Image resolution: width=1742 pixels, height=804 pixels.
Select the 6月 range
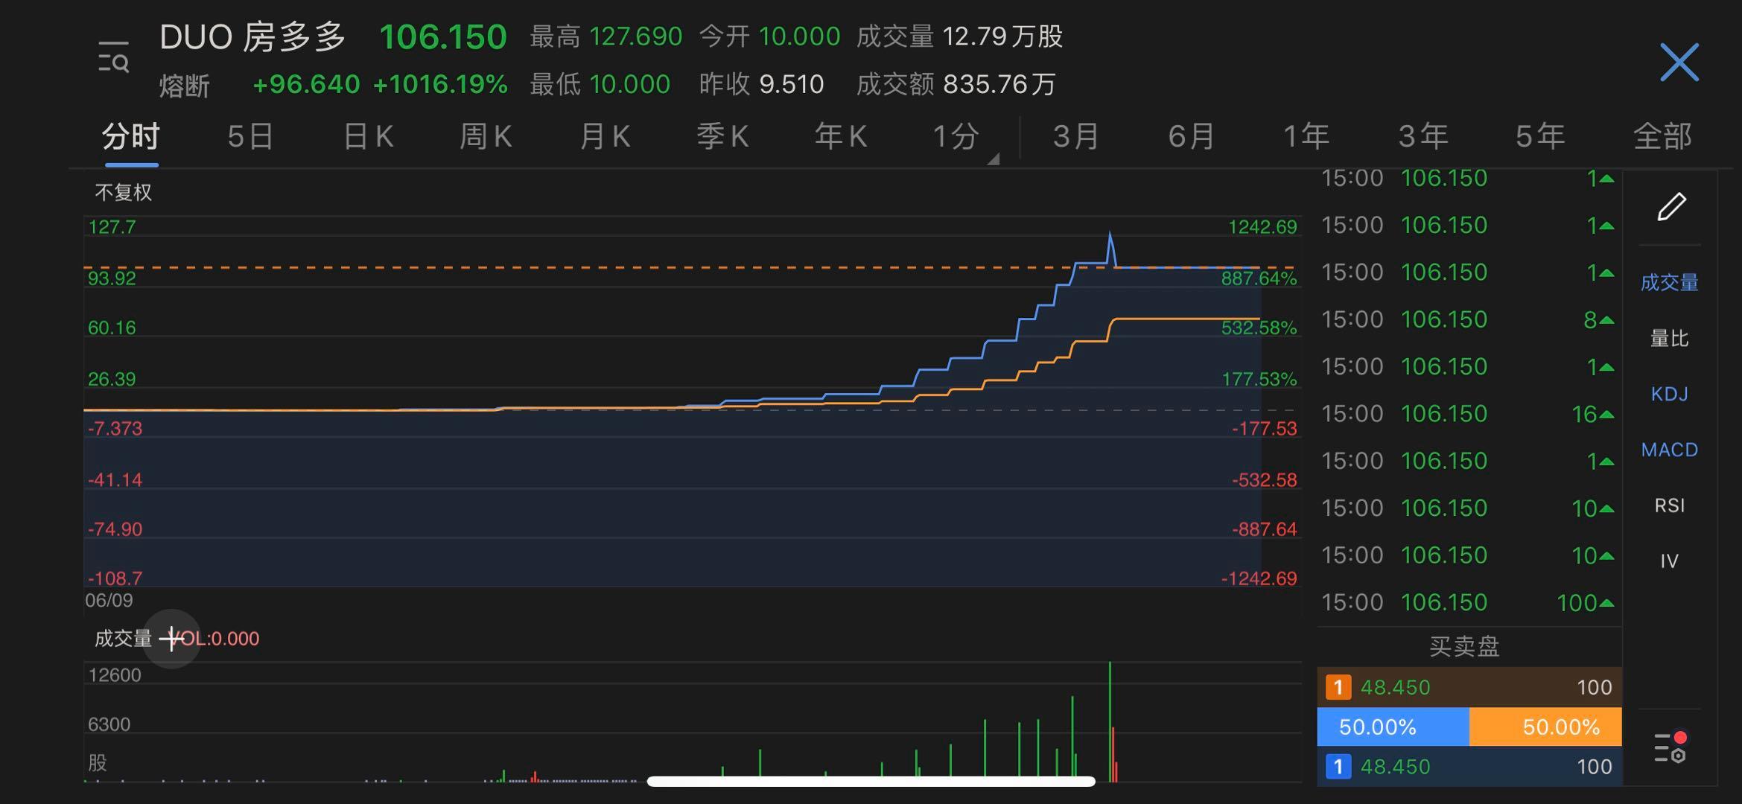[1192, 137]
